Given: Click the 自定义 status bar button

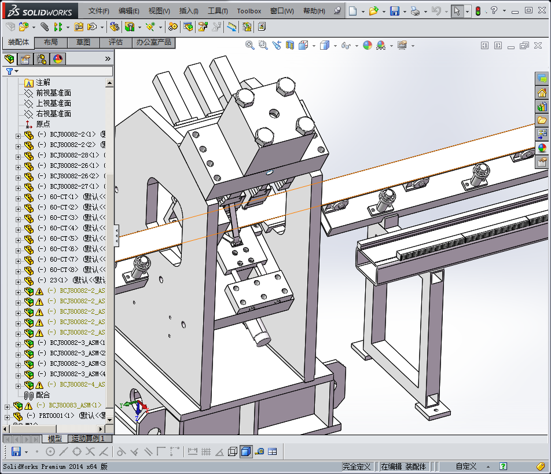Looking at the screenshot, I should (x=466, y=466).
